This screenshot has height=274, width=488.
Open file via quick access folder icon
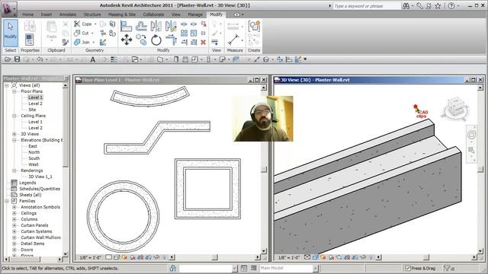click(x=8, y=59)
